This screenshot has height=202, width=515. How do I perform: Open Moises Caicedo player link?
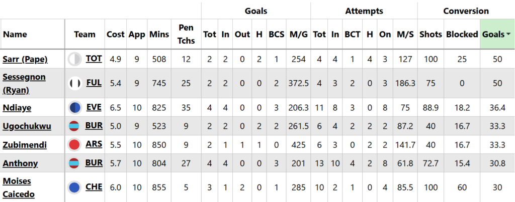tap(19, 187)
